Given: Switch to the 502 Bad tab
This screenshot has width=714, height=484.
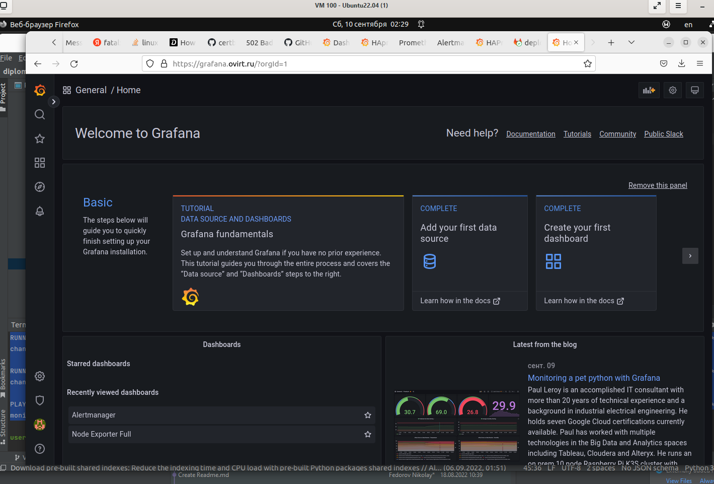Looking at the screenshot, I should 259,42.
